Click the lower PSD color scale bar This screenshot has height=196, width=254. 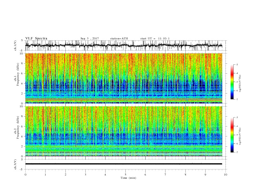[232, 135]
